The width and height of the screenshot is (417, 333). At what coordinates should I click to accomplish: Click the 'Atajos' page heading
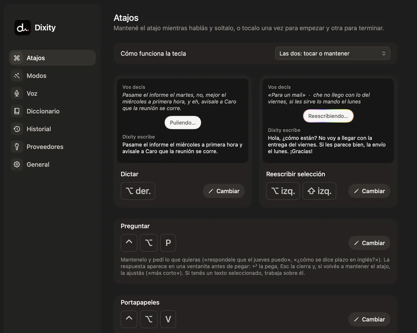[x=126, y=18]
